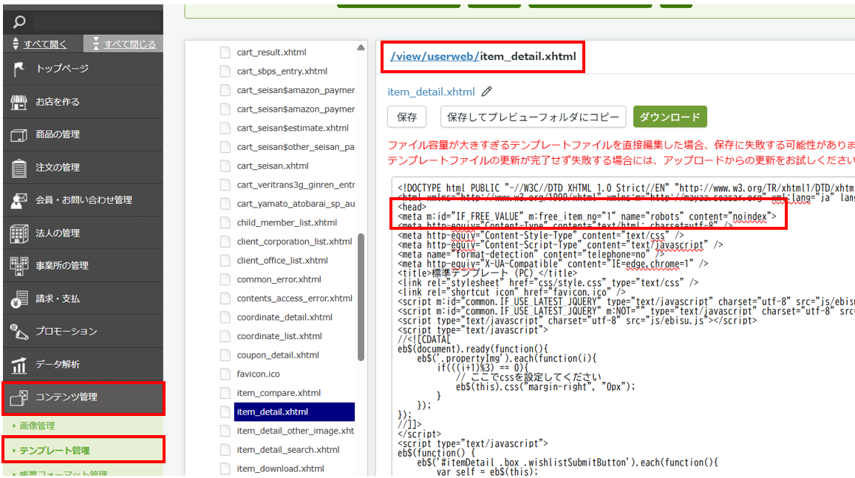855x478 pixels.
Task: Click file icon next to common_error.xhtml
Action: pos(225,279)
